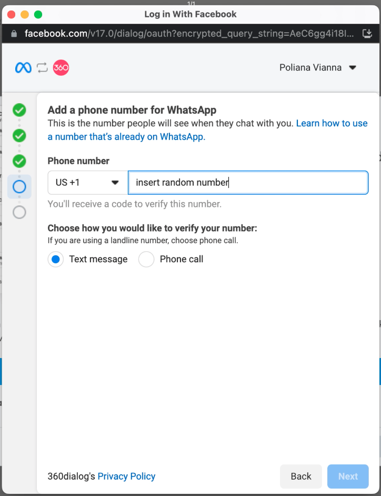
Task: Minimize the window with yellow button
Action: [x=25, y=15]
